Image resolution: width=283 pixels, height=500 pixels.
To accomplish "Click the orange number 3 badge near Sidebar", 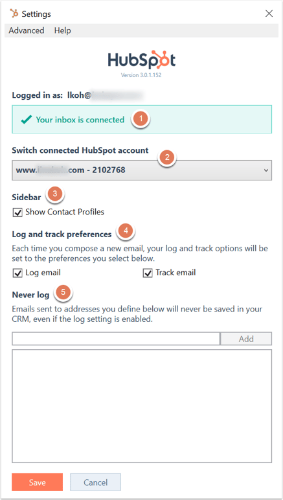I will tap(56, 194).
